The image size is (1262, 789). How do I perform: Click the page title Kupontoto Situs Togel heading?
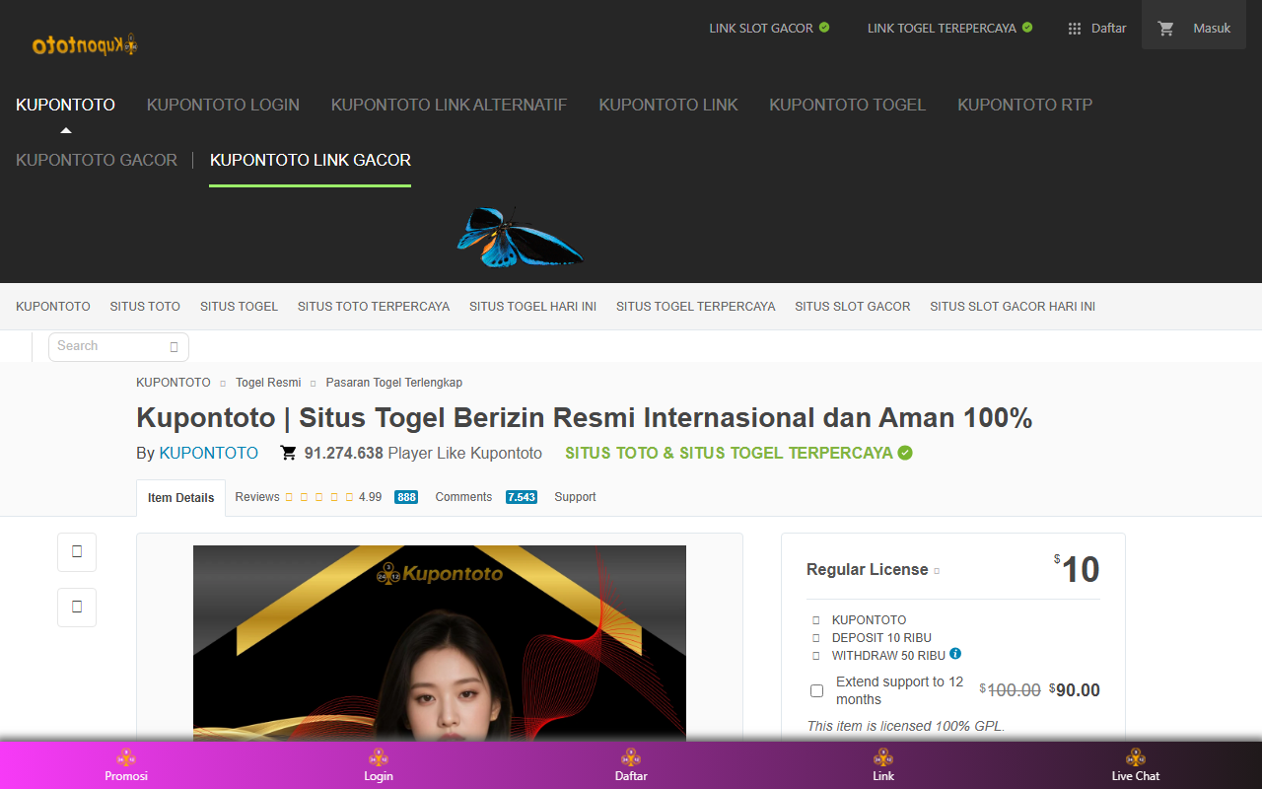click(585, 417)
